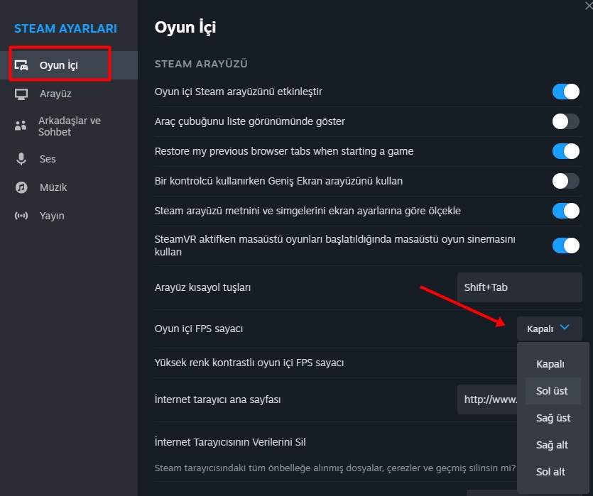Toggle Restore my previous browser tabs switch

coord(566,151)
